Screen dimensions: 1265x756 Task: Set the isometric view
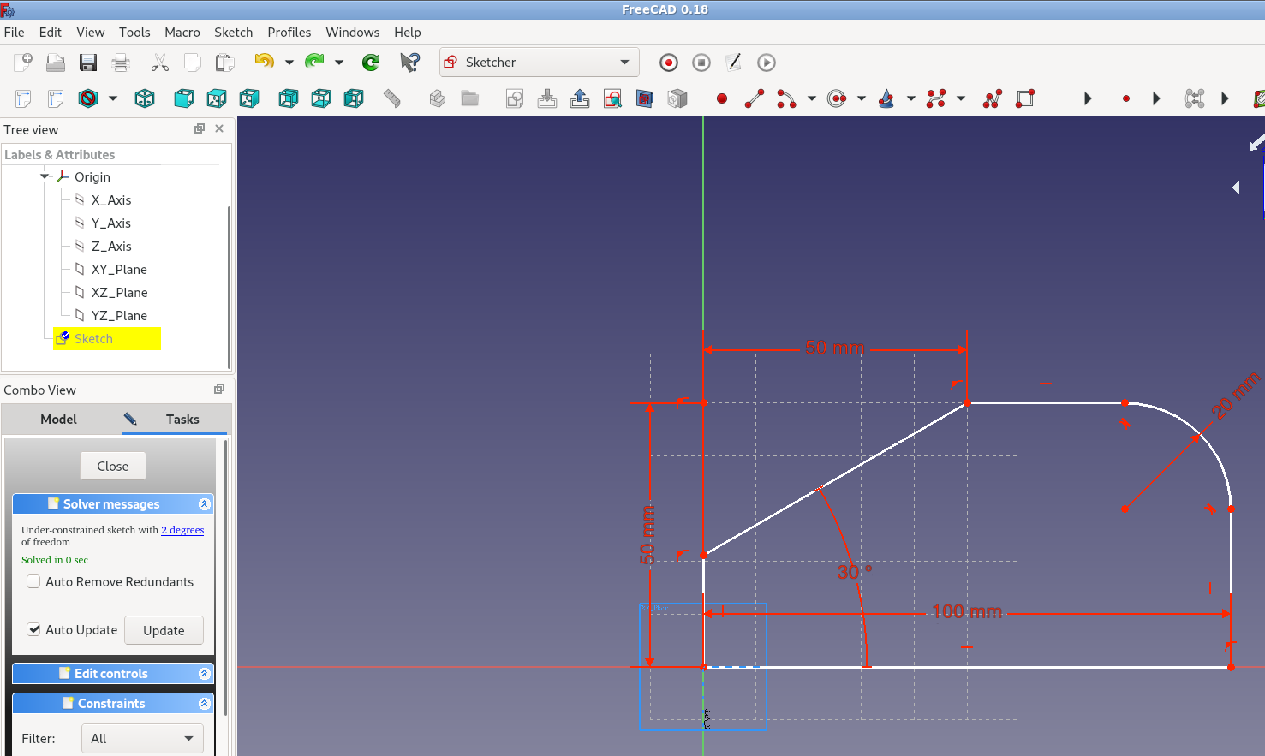[x=145, y=98]
